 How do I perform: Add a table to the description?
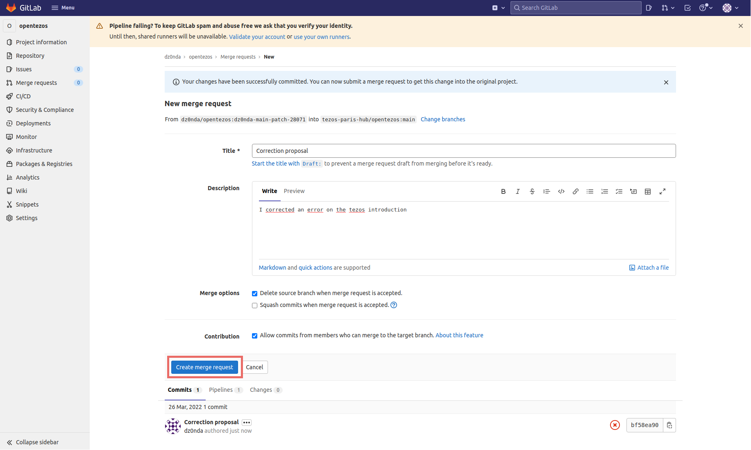(x=648, y=191)
